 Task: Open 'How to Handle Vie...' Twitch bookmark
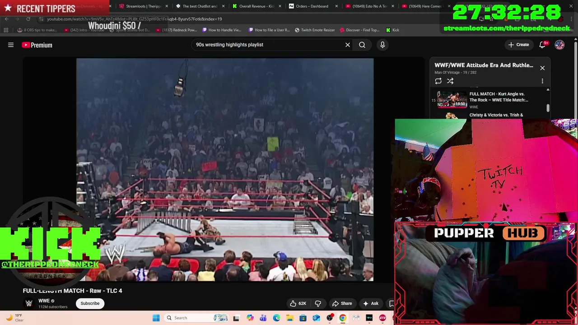point(222,30)
